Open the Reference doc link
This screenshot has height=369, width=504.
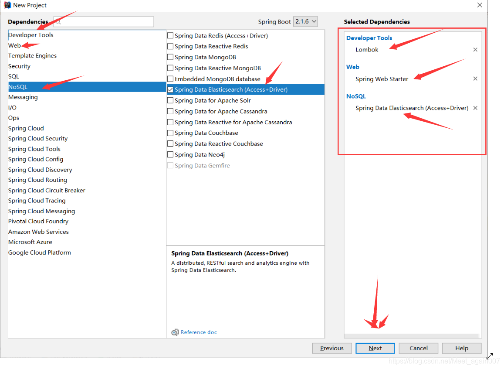tap(198, 332)
